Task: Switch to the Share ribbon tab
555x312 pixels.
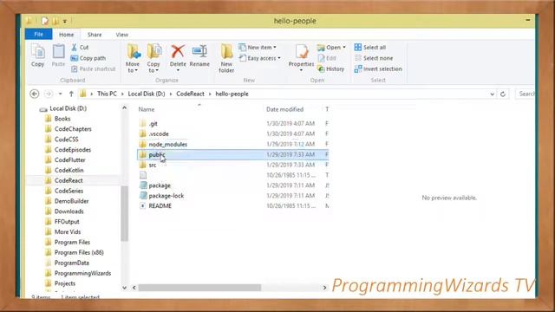Action: tap(95, 35)
